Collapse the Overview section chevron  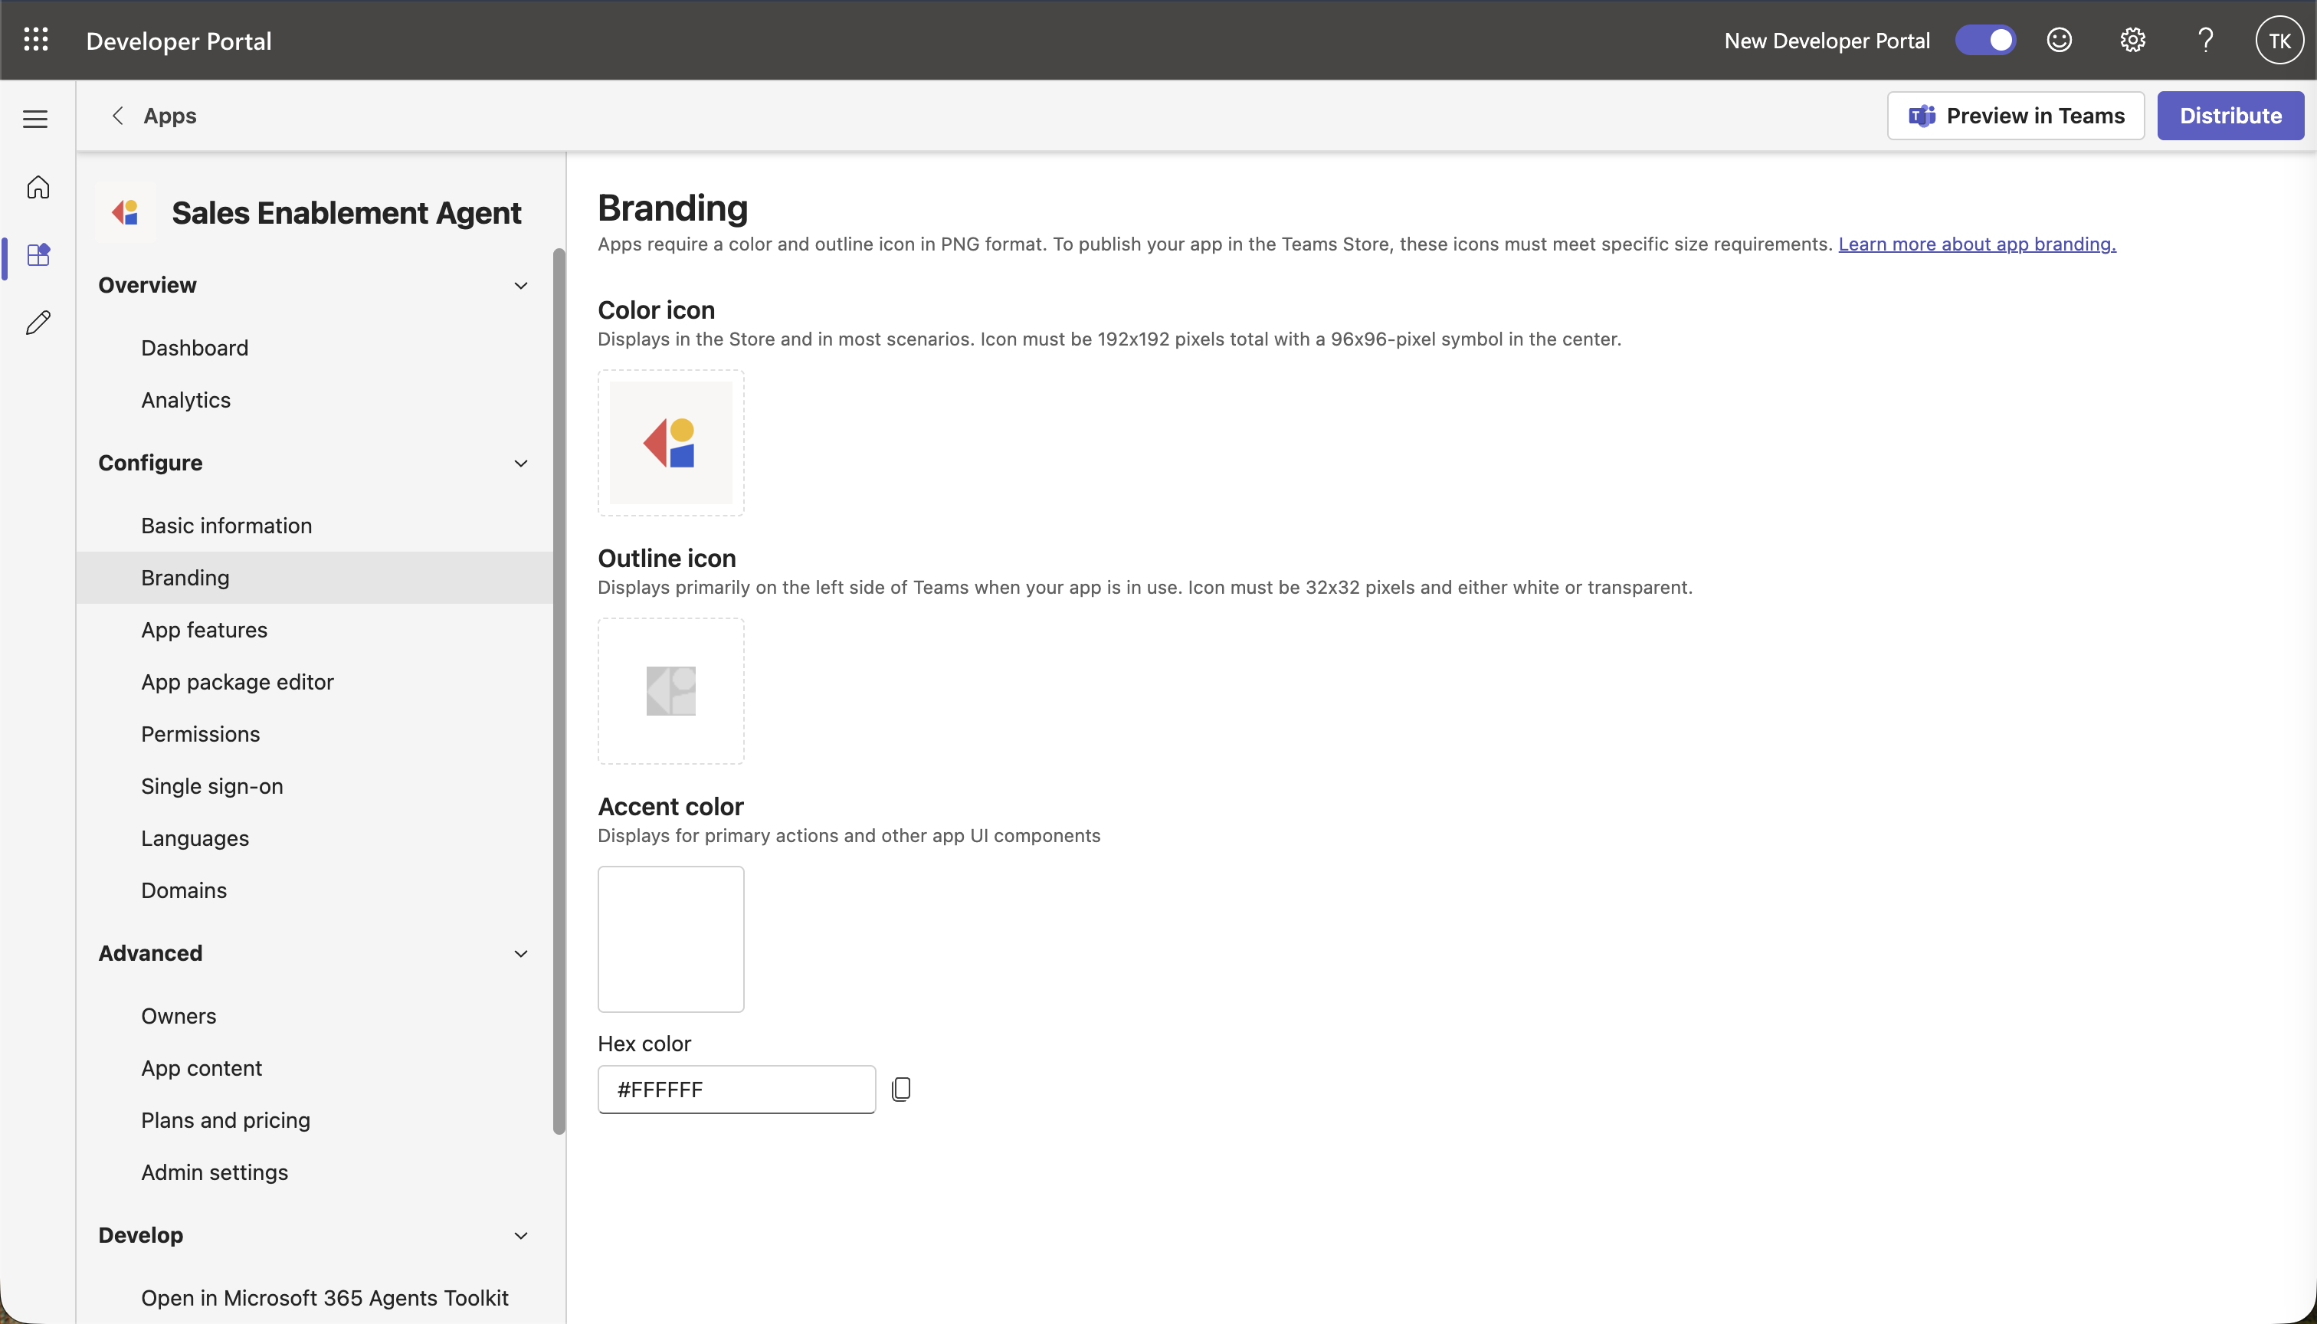pyautogui.click(x=521, y=286)
